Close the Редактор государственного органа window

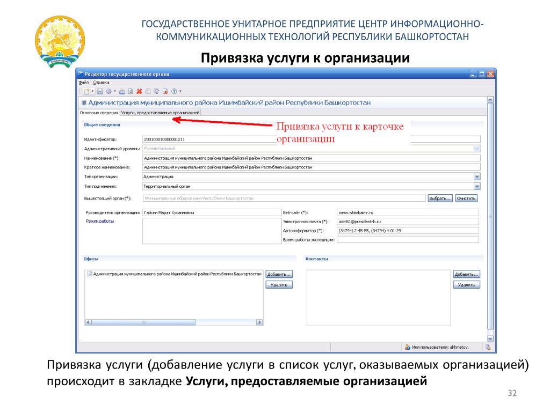pos(491,74)
